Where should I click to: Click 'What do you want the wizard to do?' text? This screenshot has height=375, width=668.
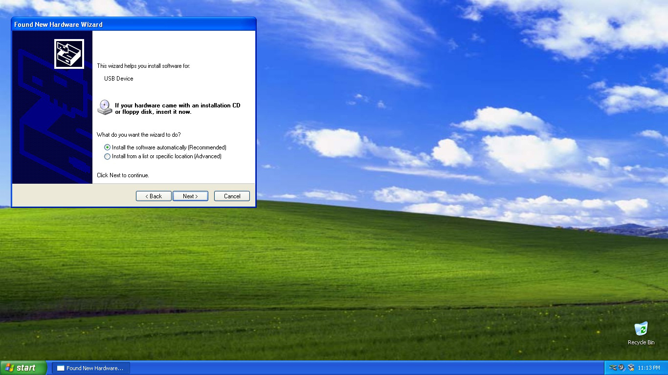pyautogui.click(x=139, y=135)
